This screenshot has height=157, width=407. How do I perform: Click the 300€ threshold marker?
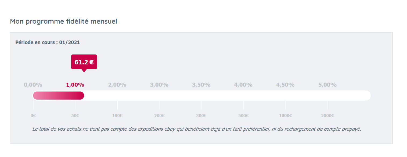[x=201, y=116]
